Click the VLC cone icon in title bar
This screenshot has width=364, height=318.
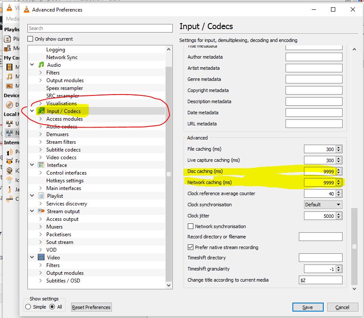pyautogui.click(x=26, y=9)
